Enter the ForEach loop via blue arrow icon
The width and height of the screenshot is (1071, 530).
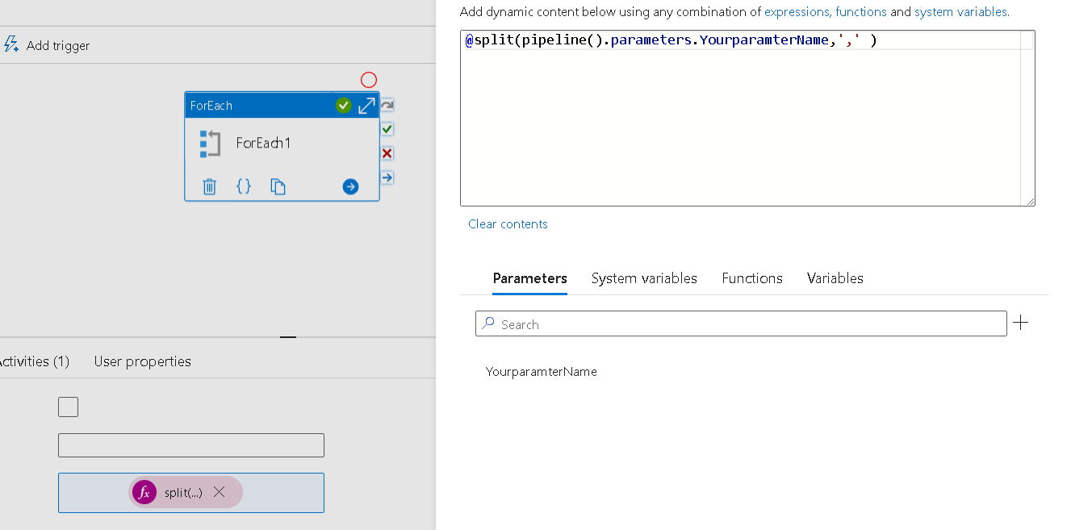[349, 186]
